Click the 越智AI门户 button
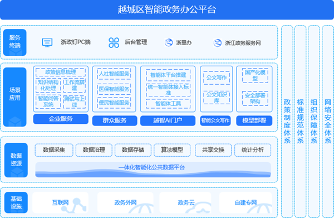 (168, 120)
